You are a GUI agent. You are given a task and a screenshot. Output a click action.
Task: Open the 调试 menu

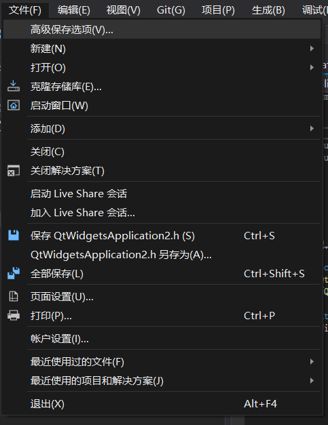pyautogui.click(x=314, y=10)
